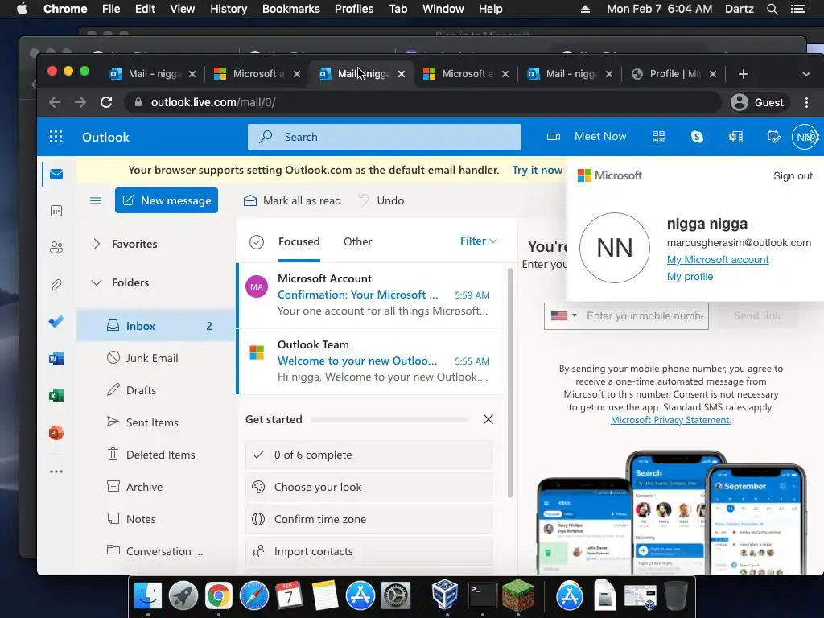
Task: Switch to the Profile | Microsoft browser tab
Action: pyautogui.click(x=674, y=74)
